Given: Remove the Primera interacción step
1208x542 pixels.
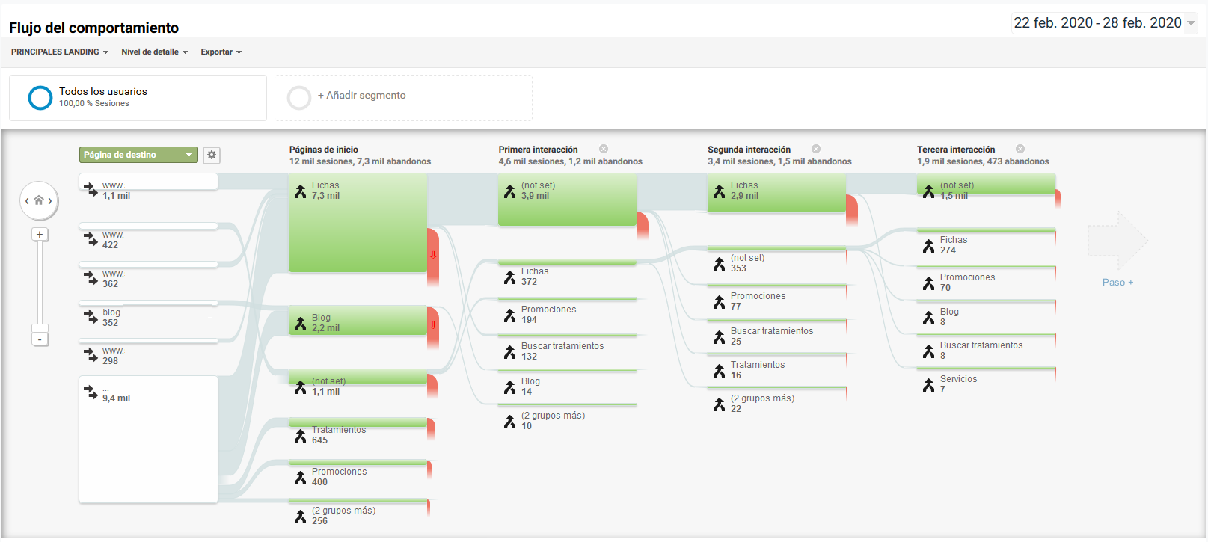Looking at the screenshot, I should click(604, 149).
